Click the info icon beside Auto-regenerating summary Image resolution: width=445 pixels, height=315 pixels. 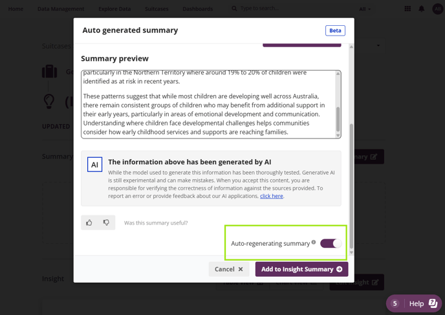point(314,243)
